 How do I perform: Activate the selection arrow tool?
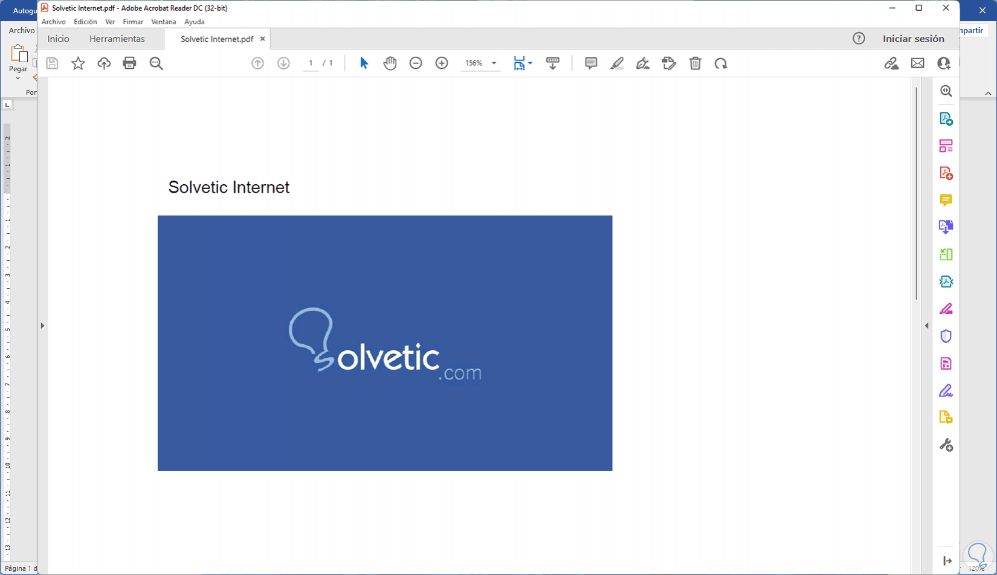click(364, 63)
